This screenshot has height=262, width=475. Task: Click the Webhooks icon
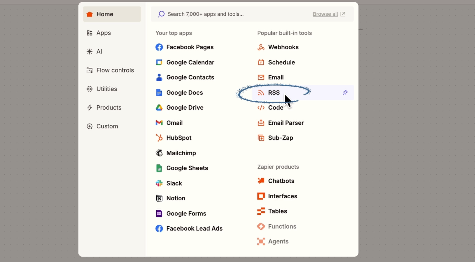pos(261,47)
